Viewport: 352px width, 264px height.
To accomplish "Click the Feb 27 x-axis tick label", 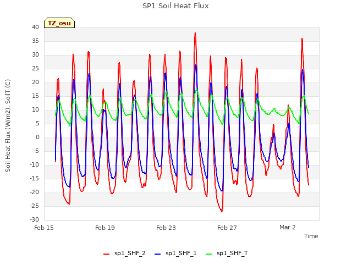I will (227, 228).
